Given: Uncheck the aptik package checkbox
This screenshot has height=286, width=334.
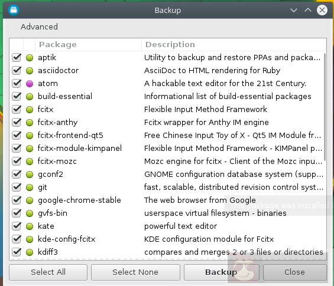Looking at the screenshot, I should (17, 57).
